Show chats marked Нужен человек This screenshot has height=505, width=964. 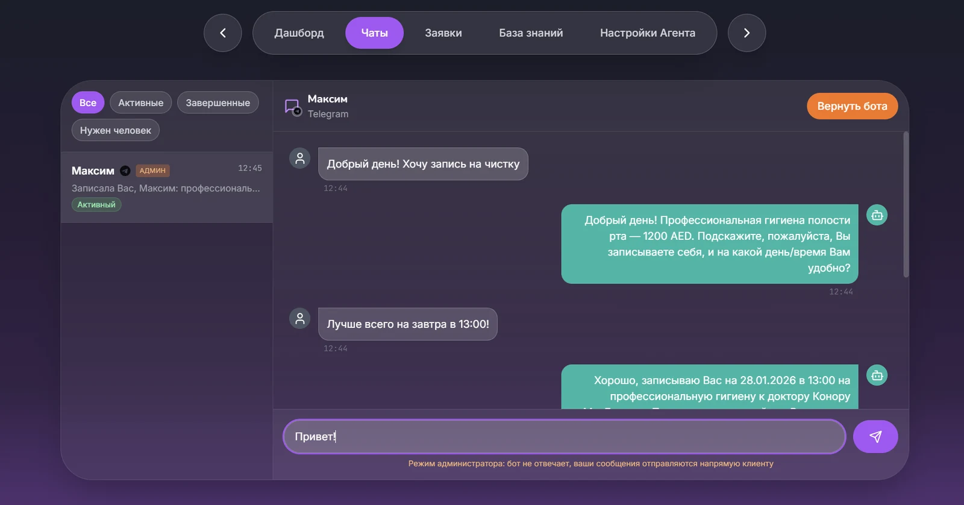click(116, 130)
